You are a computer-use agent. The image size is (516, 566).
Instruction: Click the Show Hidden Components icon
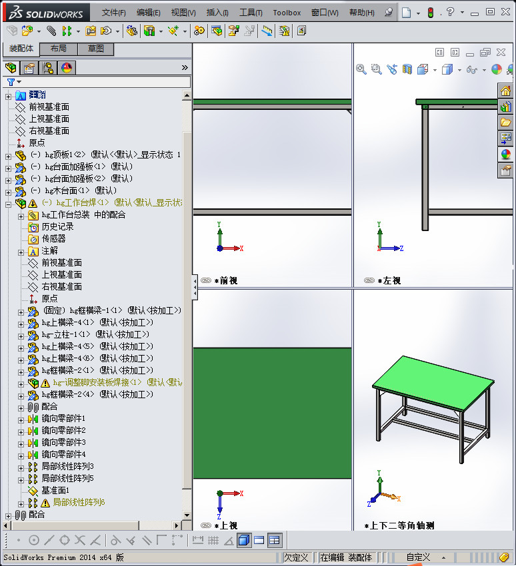tap(132, 31)
